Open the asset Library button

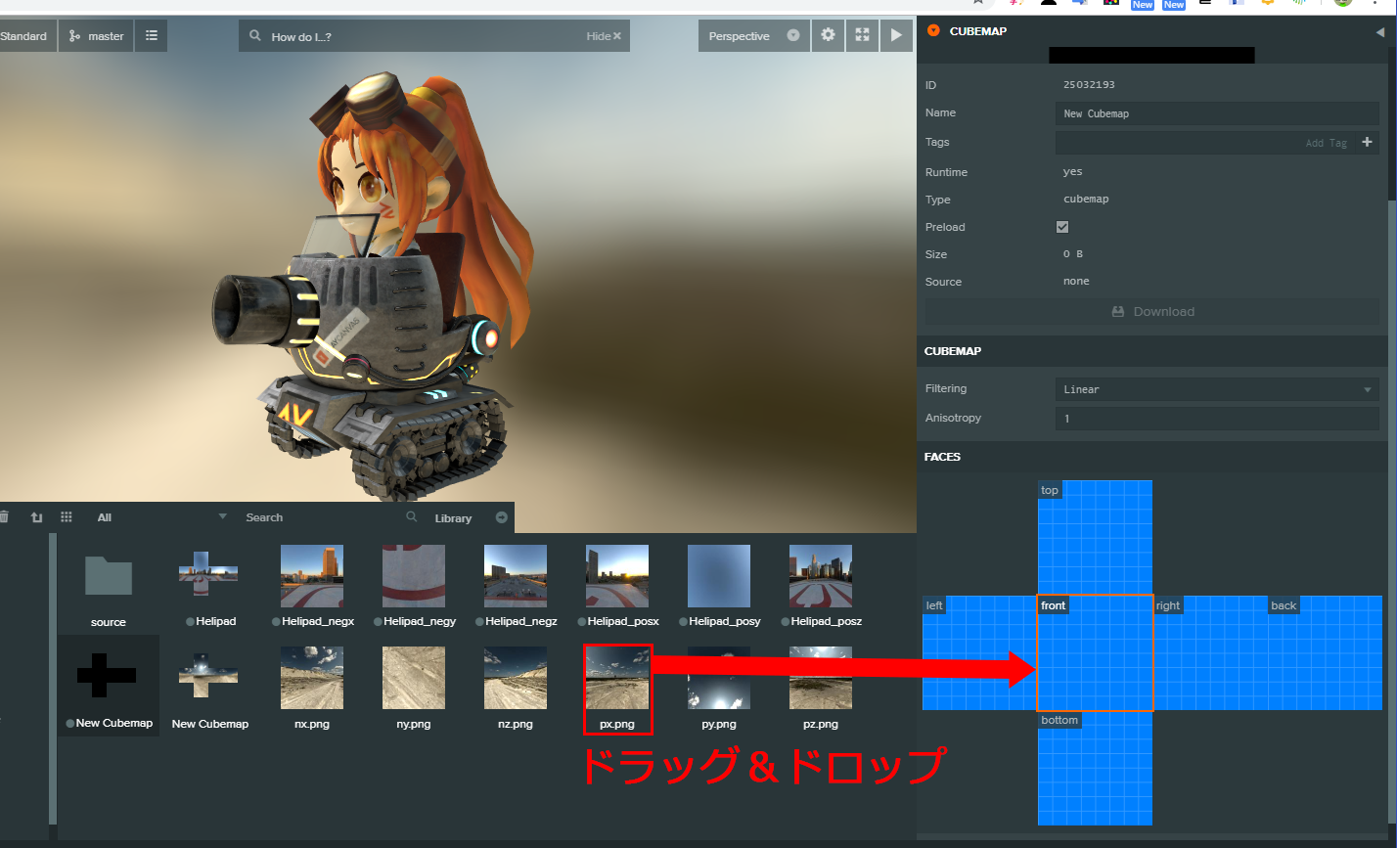tap(471, 517)
